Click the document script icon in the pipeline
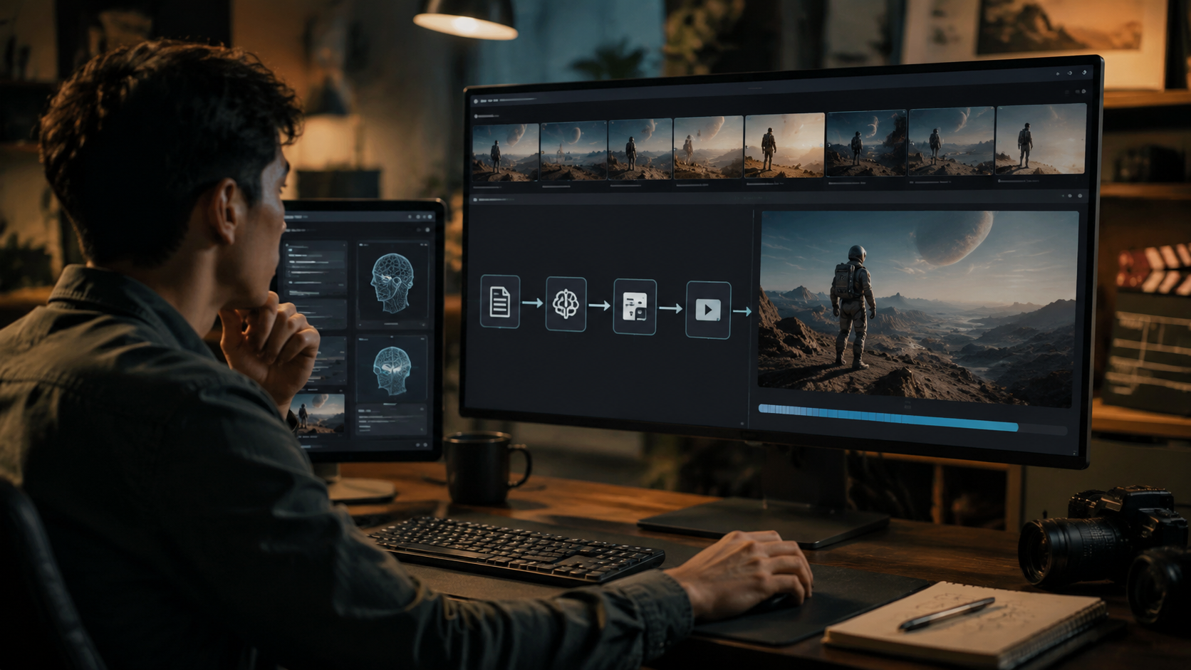 pyautogui.click(x=500, y=301)
